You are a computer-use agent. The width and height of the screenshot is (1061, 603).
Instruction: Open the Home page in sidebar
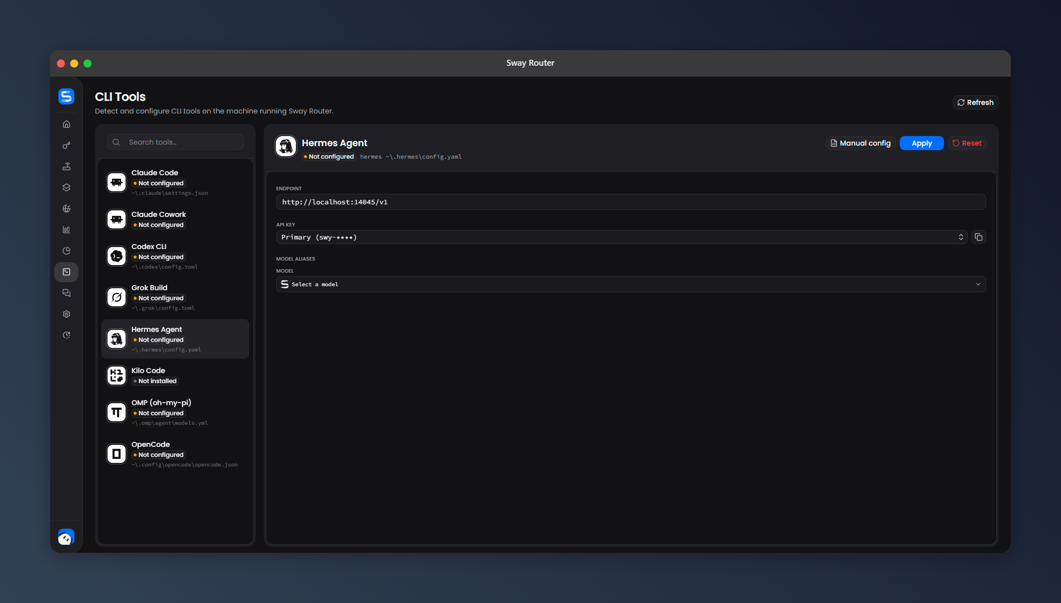point(66,124)
